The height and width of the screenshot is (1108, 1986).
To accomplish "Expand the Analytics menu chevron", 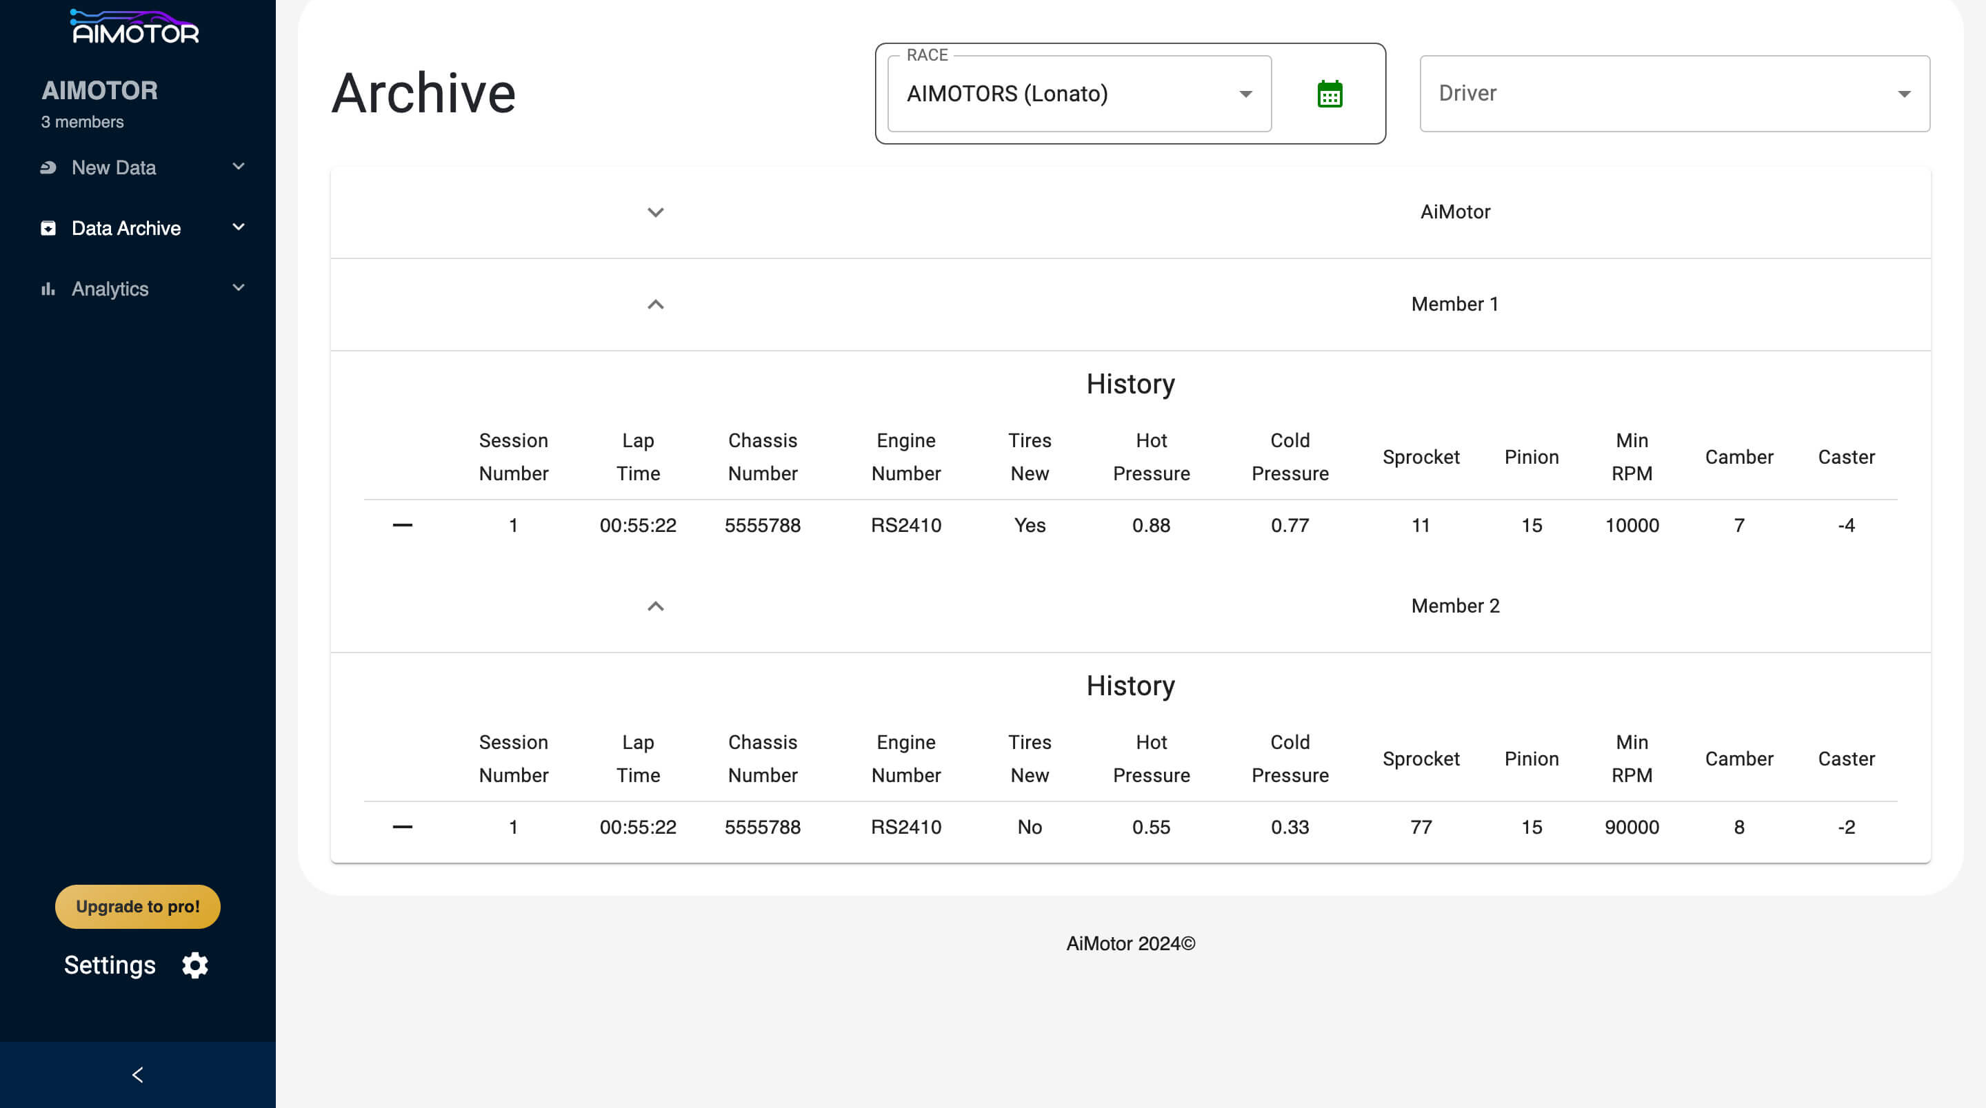I will pyautogui.click(x=238, y=288).
